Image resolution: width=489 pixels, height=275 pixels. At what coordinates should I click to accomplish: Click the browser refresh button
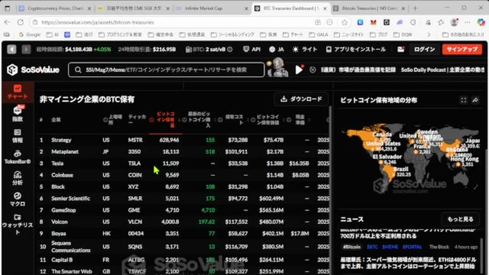coord(21,23)
